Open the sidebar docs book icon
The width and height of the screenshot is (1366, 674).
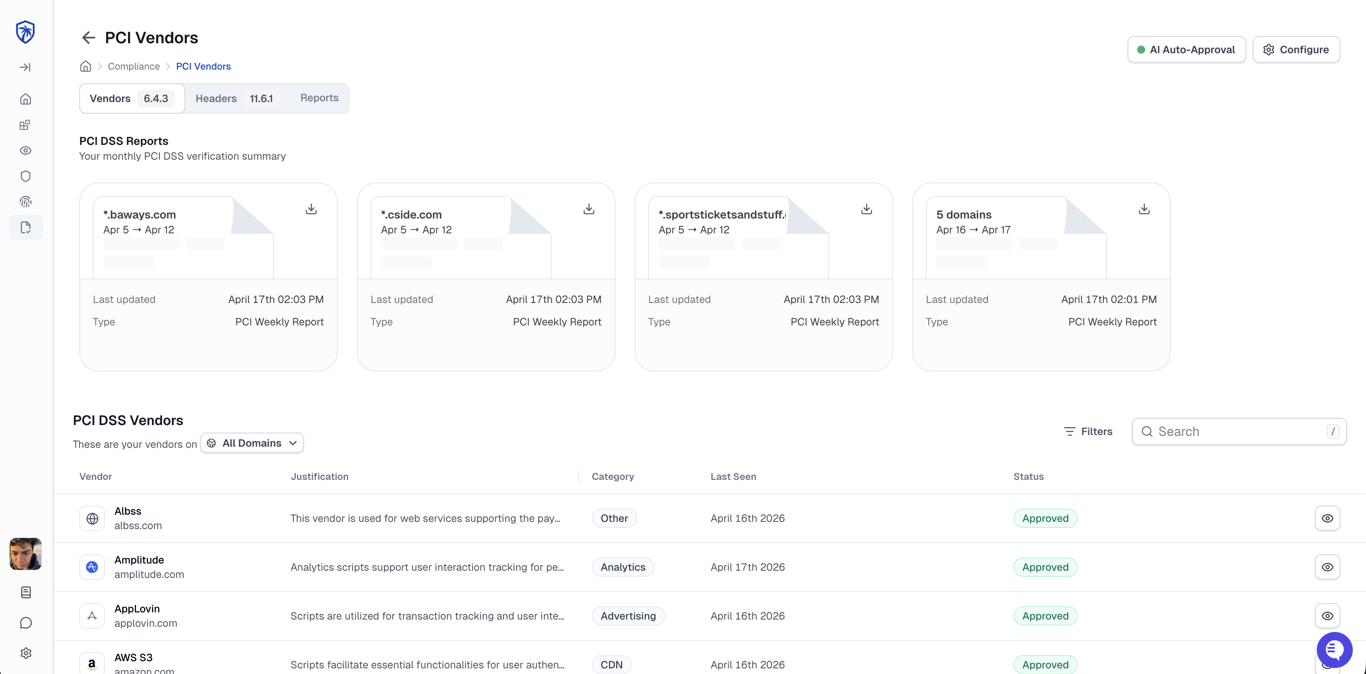26,592
